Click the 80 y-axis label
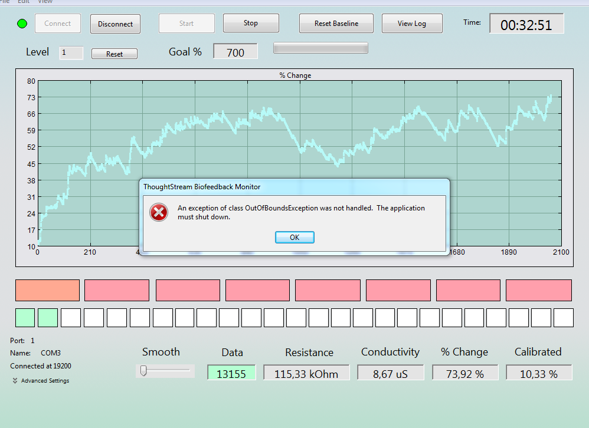 coord(31,81)
